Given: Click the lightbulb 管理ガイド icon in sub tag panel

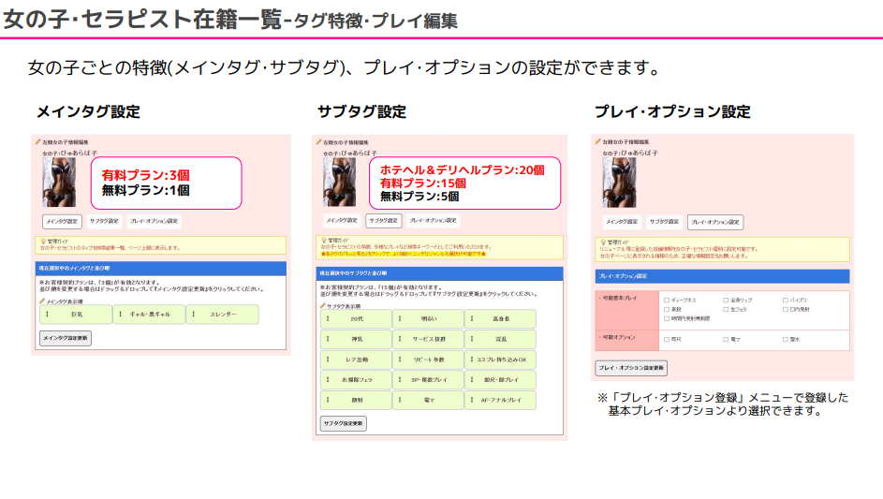Looking at the screenshot, I should pos(324,240).
